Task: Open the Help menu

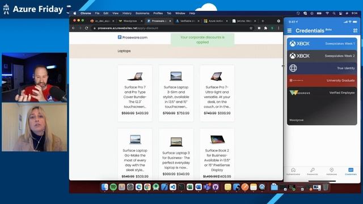Action: [192, 14]
